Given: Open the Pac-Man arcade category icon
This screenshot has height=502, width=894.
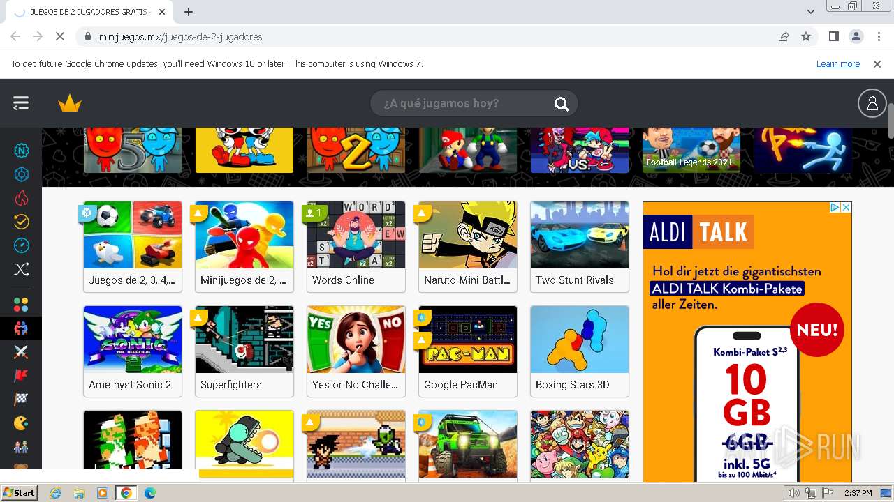Looking at the screenshot, I should coord(22,423).
